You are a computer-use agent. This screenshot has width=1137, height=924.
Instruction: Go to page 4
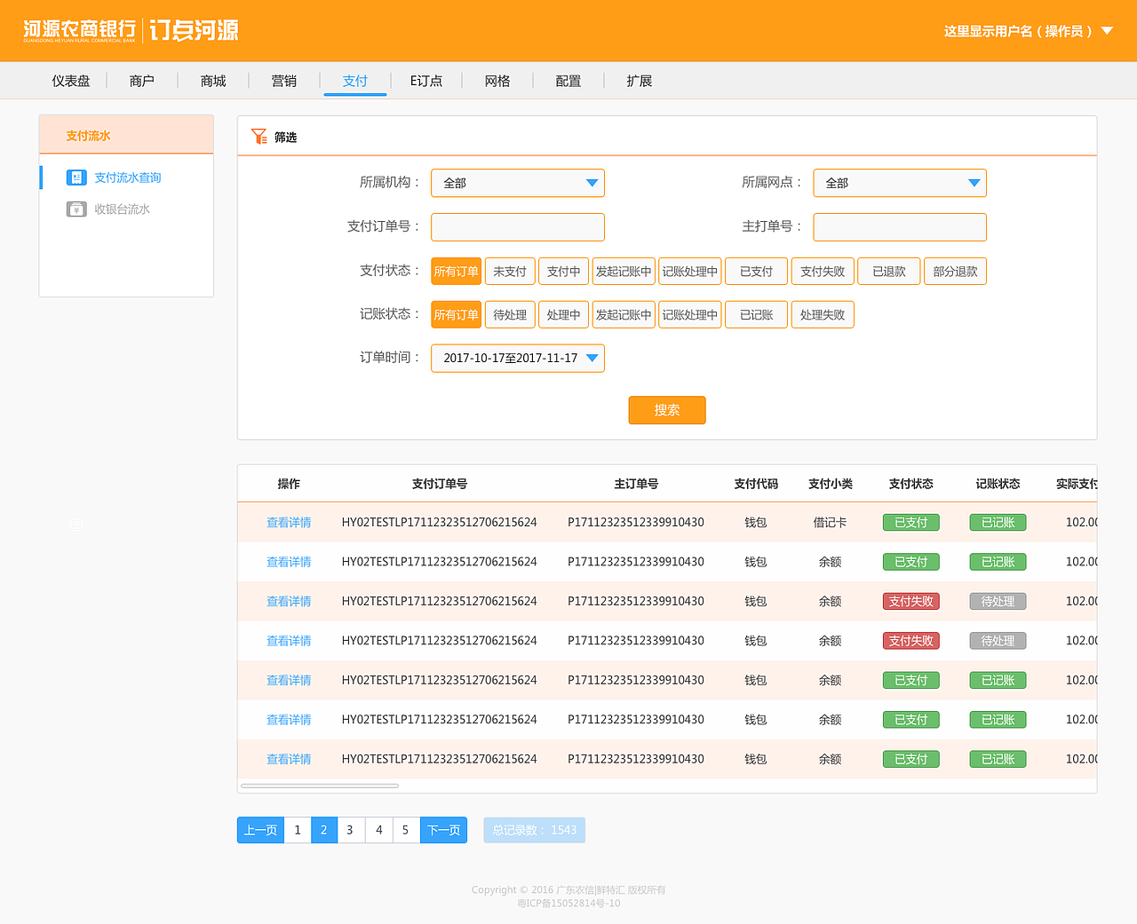(379, 830)
